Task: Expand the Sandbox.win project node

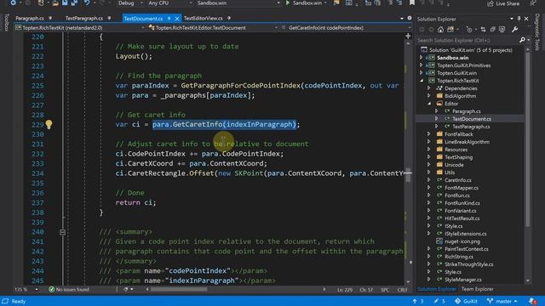Action: coord(422,58)
